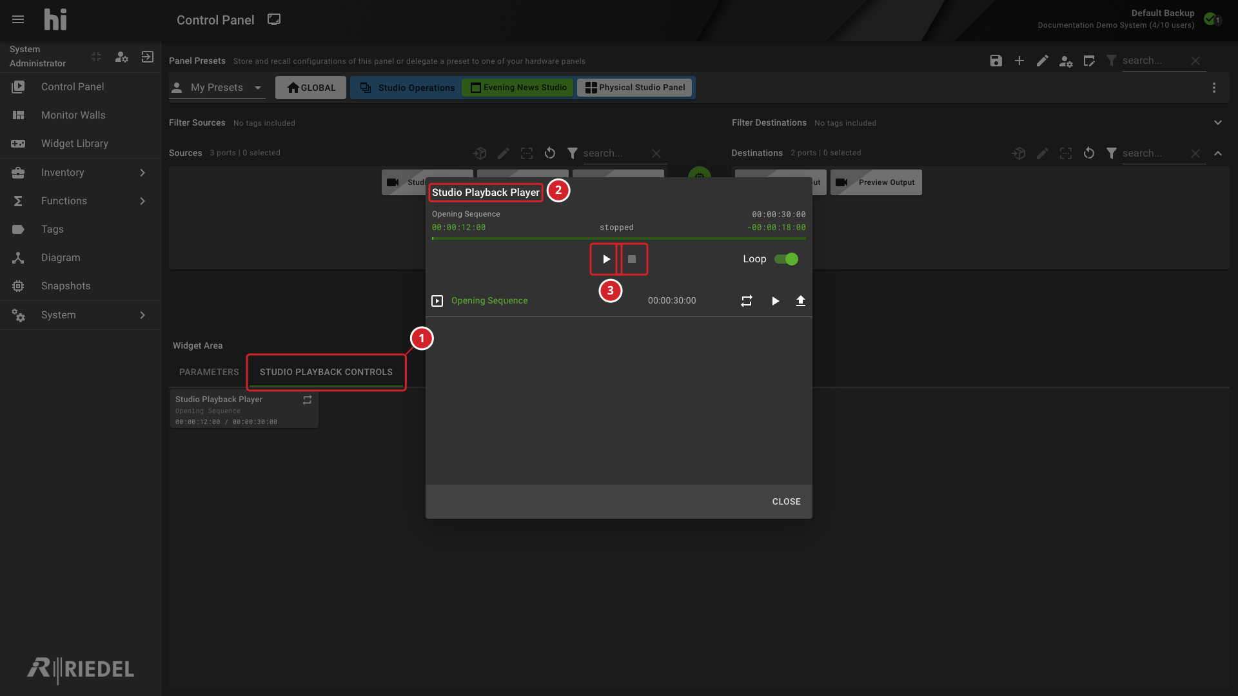Click the filter icon next to Panel Presets search

click(1112, 60)
